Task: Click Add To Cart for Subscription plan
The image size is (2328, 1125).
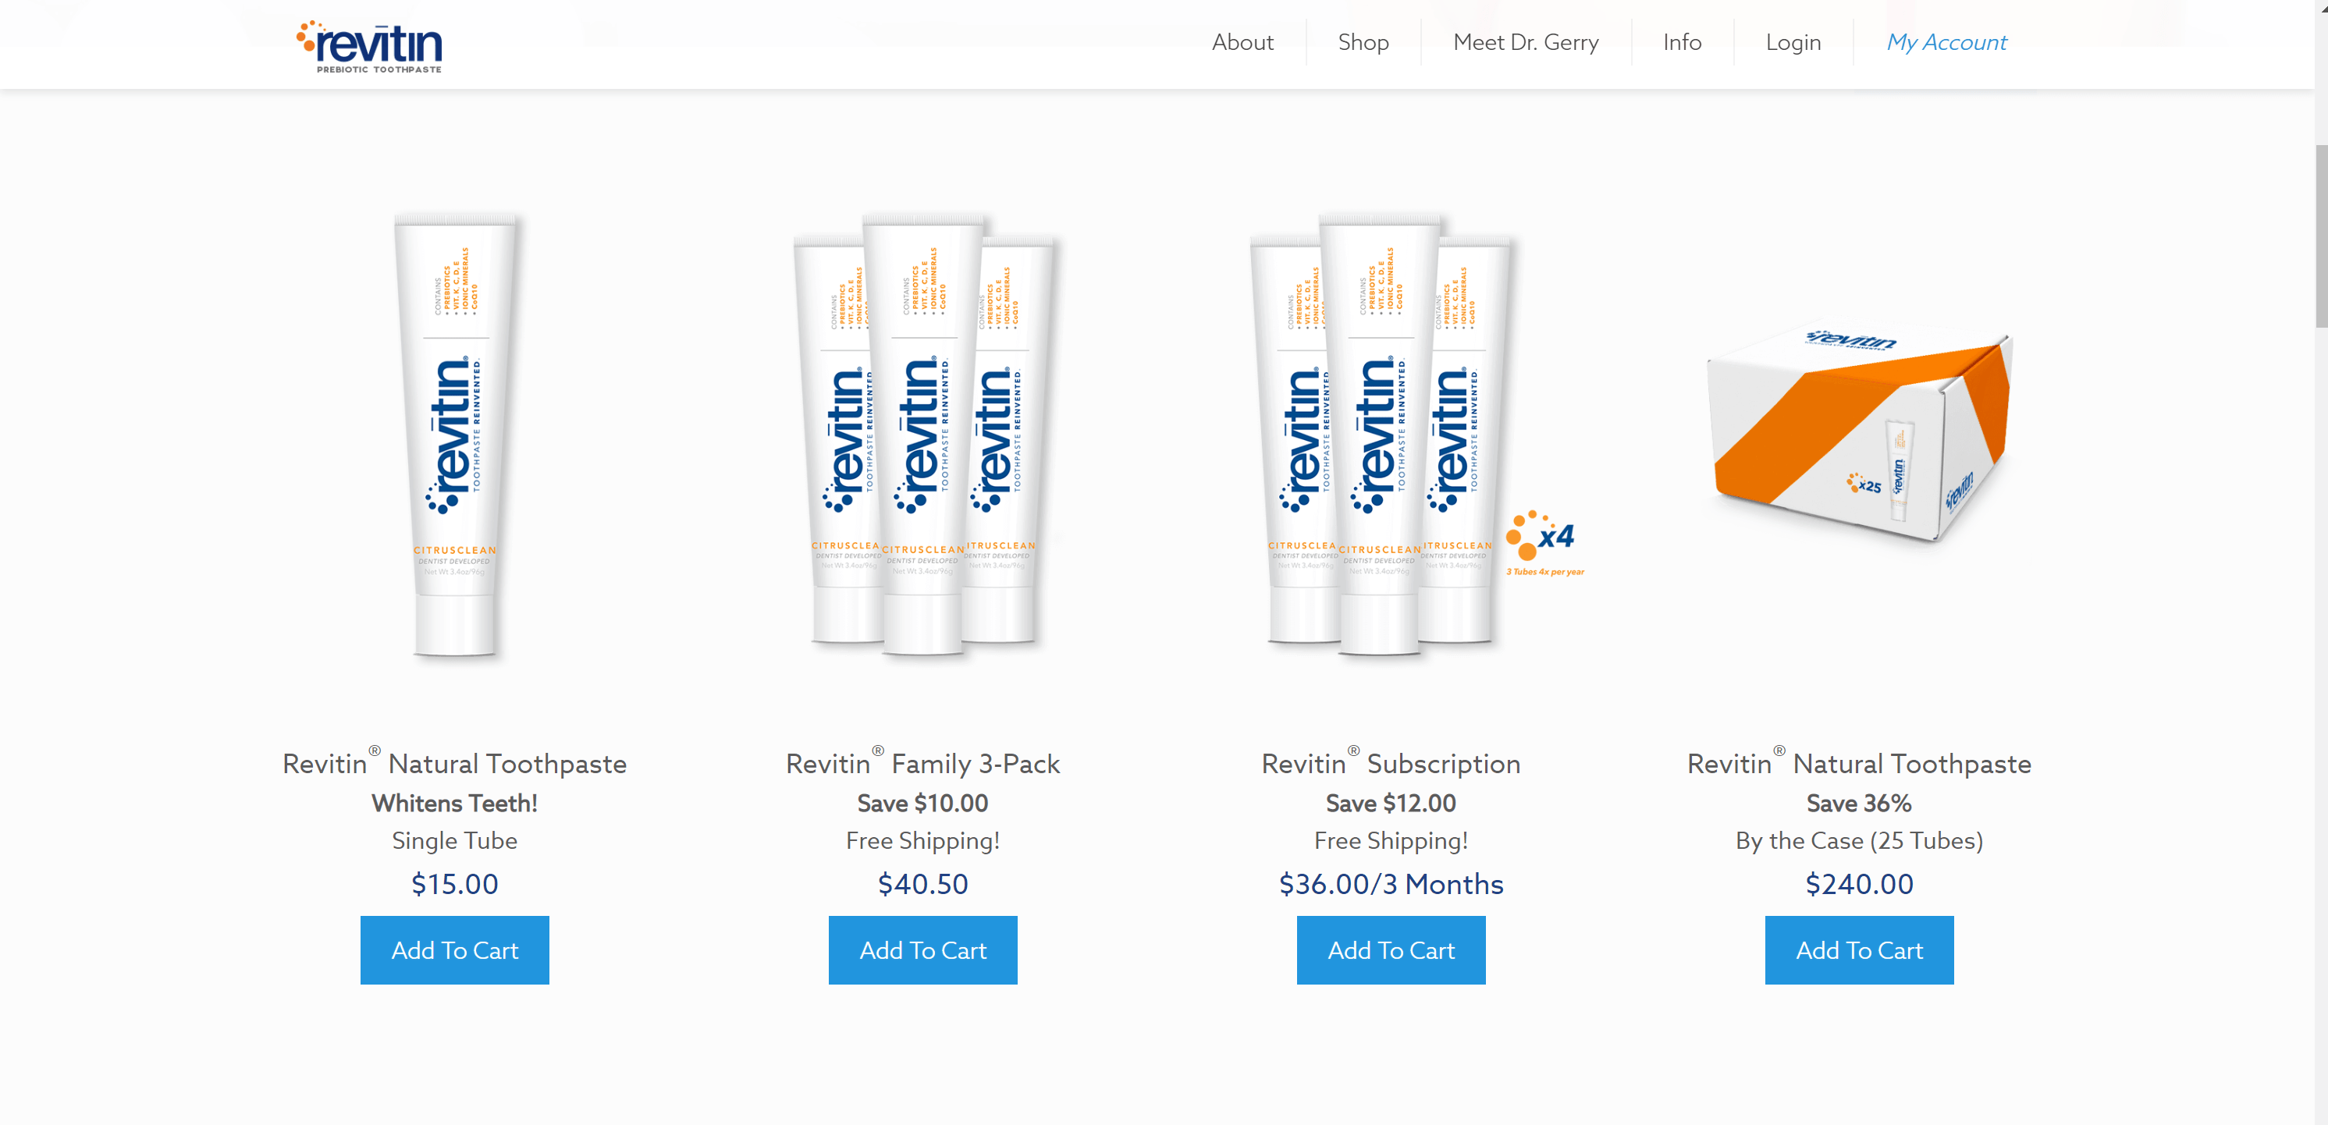Action: coord(1391,950)
